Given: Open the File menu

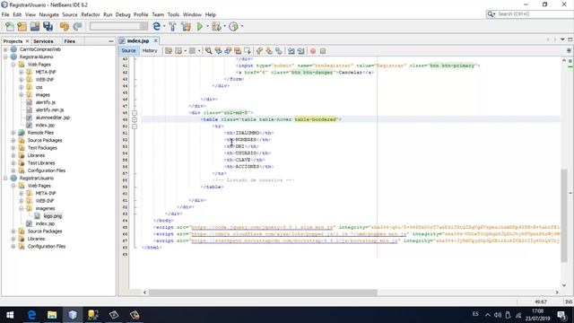Looking at the screenshot, I should click(x=5, y=14).
